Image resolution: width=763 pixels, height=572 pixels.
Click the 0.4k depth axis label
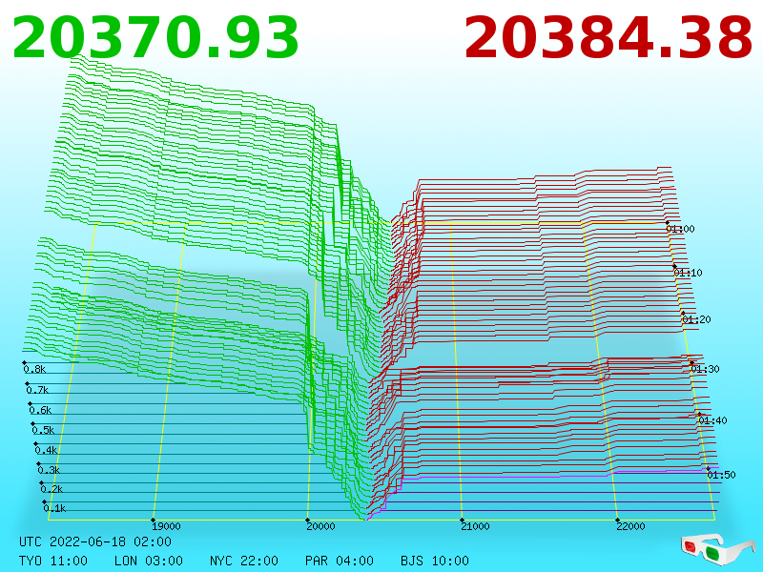click(x=46, y=450)
